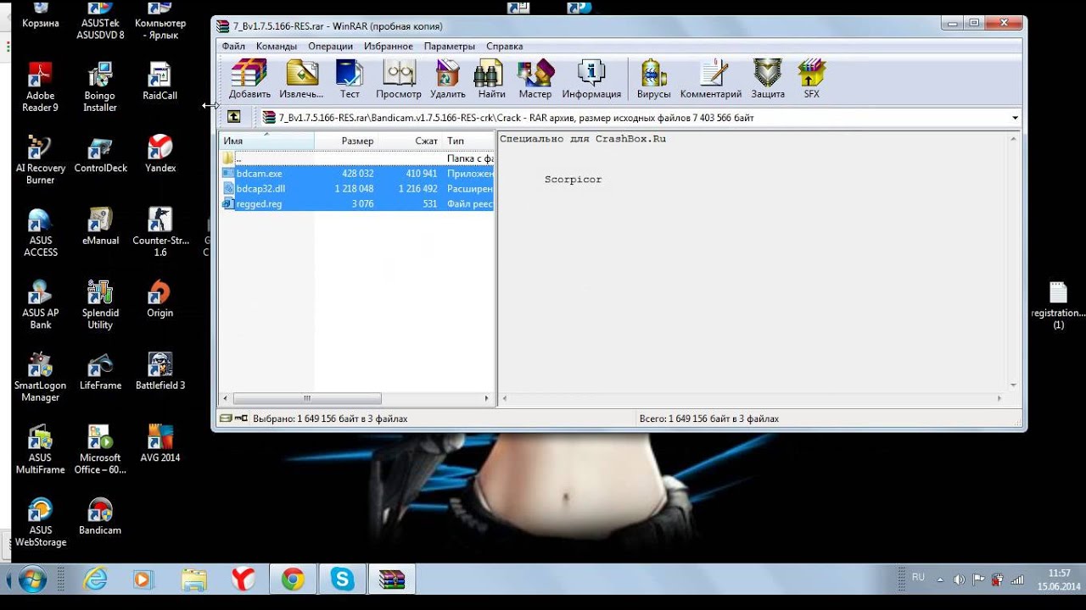Open the Информация toolbar icon
The width and height of the screenshot is (1086, 610).
(x=591, y=78)
